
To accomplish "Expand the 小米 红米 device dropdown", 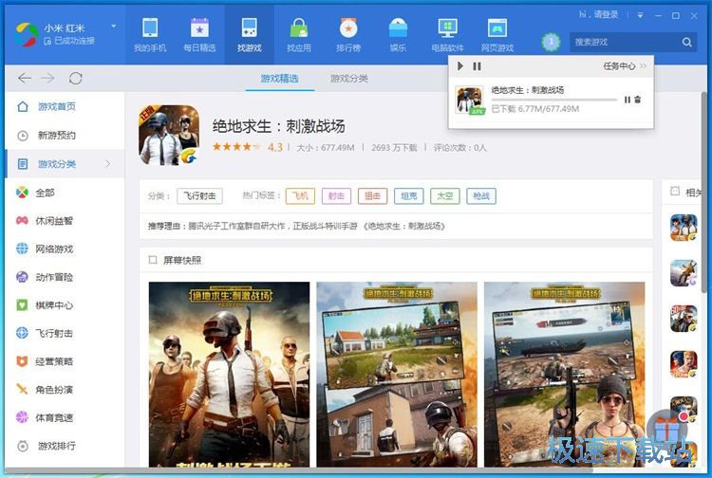I will [x=114, y=27].
